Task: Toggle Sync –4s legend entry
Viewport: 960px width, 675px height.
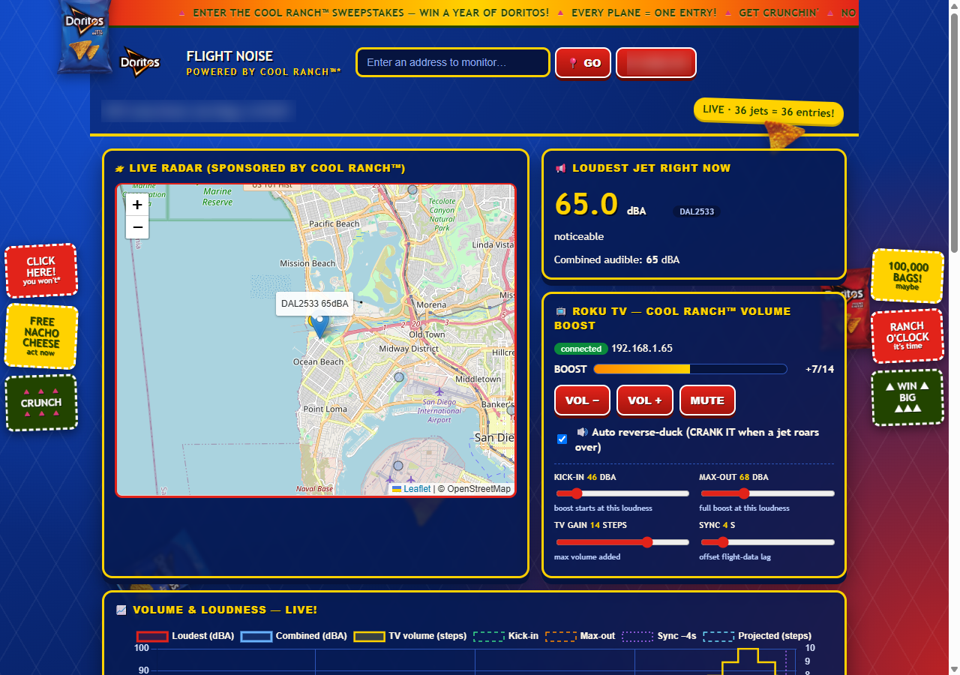Action: click(x=660, y=636)
